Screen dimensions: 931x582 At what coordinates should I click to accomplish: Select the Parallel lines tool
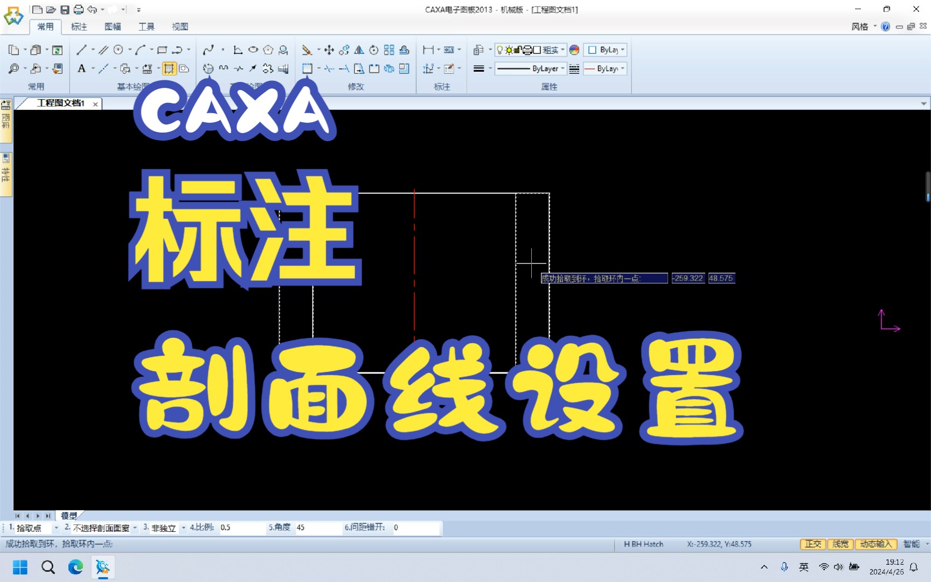pos(103,50)
